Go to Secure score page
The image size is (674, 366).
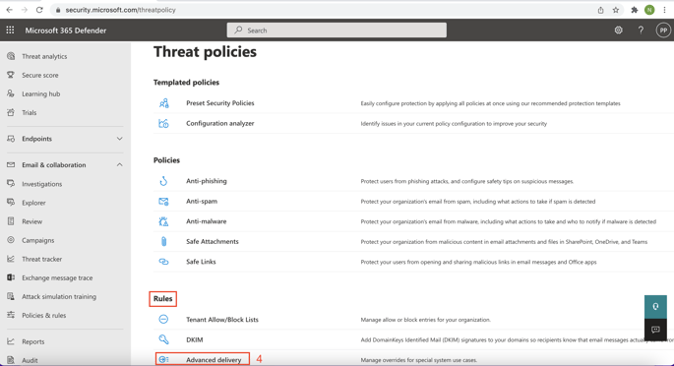[x=40, y=75]
